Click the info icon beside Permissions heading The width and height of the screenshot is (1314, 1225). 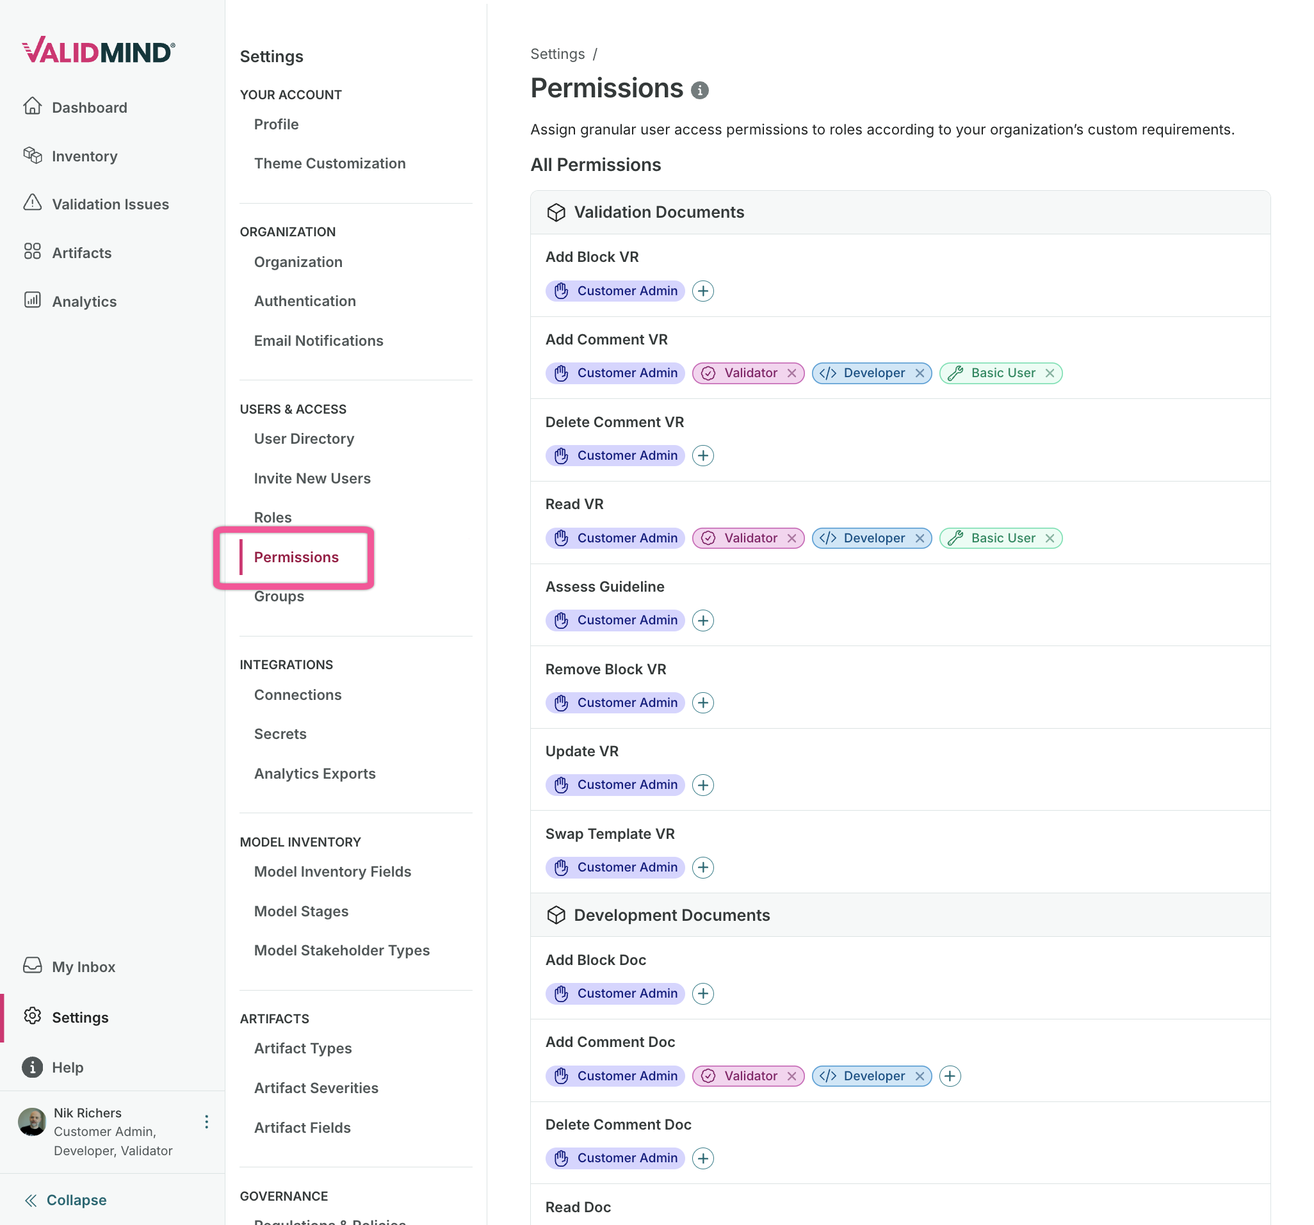[x=699, y=90]
